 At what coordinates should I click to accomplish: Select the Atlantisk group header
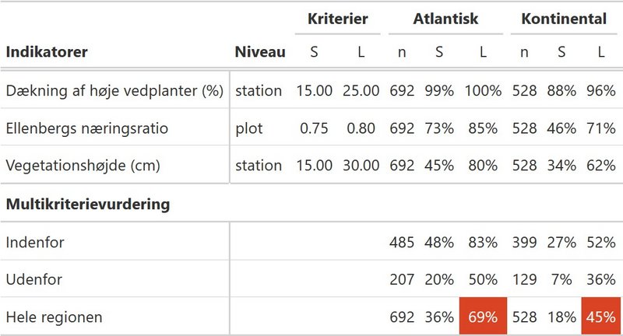[445, 19]
